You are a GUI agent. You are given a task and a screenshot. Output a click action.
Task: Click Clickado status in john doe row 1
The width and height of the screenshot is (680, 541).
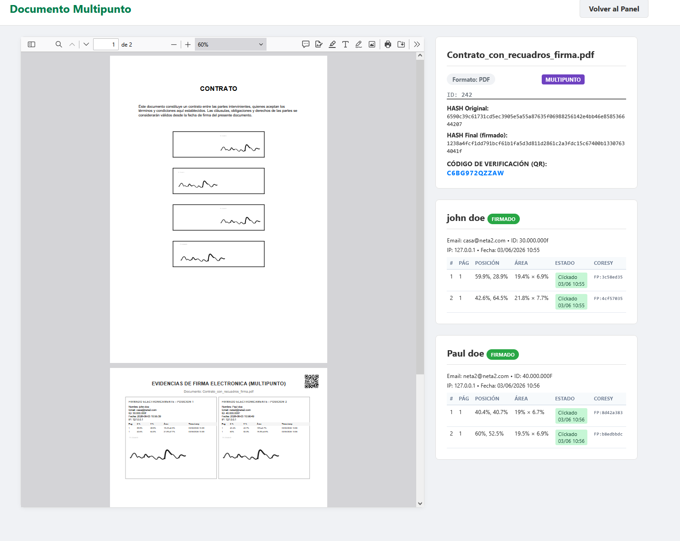(x=571, y=280)
